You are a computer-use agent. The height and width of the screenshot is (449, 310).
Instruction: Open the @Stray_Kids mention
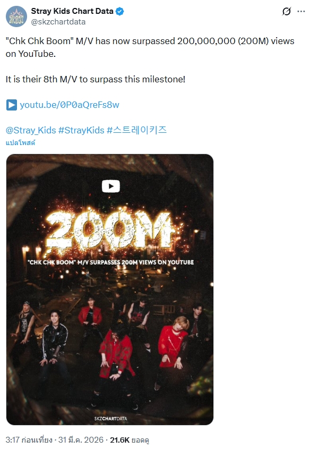(31, 130)
